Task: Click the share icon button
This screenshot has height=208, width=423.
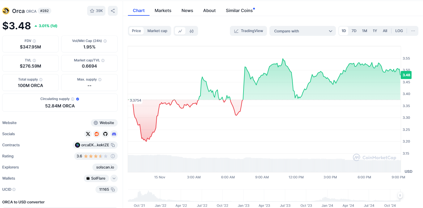Action: (x=113, y=11)
